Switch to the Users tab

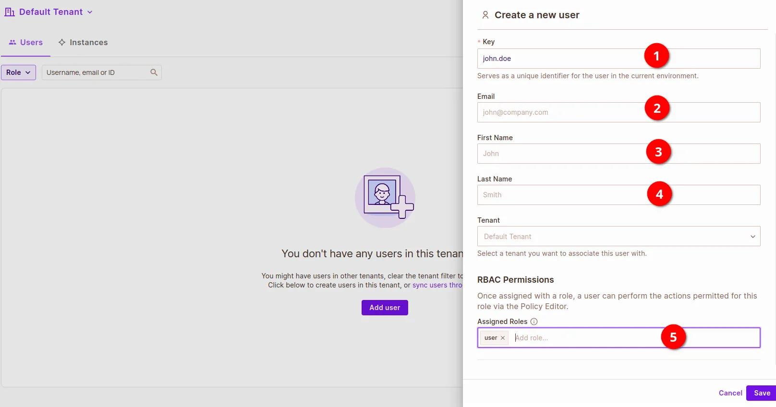(x=26, y=43)
